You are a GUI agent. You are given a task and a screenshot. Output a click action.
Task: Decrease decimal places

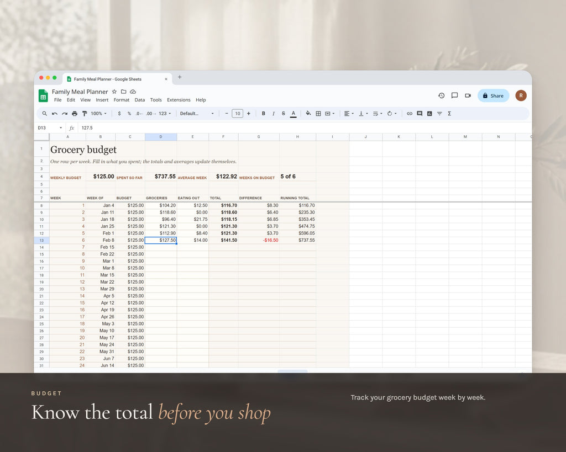coord(139,114)
